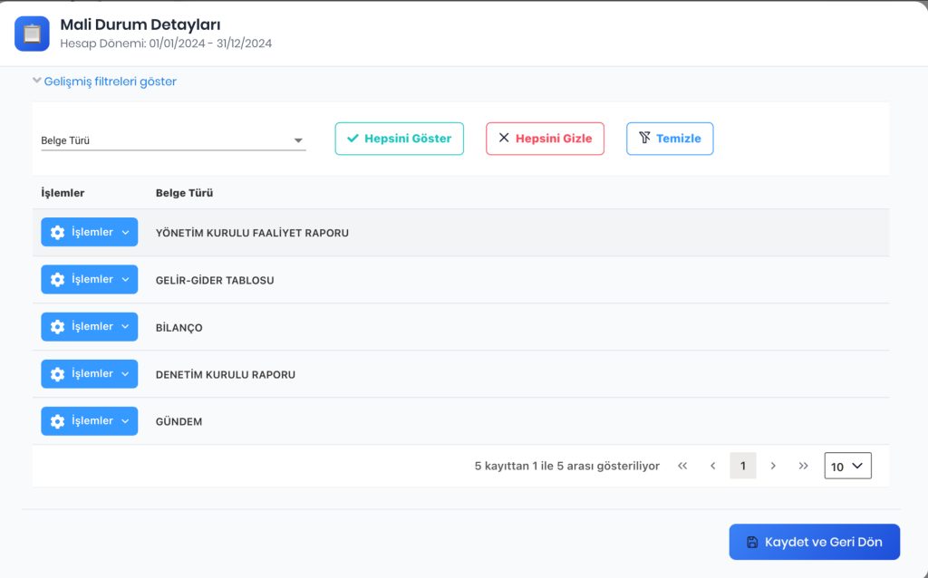Click gear icon in DENETİM KURULU RAPORU row

[57, 374]
